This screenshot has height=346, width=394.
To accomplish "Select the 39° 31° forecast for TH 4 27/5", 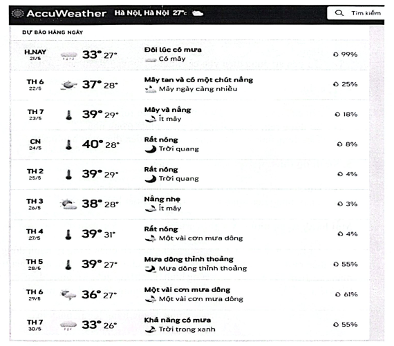I will pos(98,234).
